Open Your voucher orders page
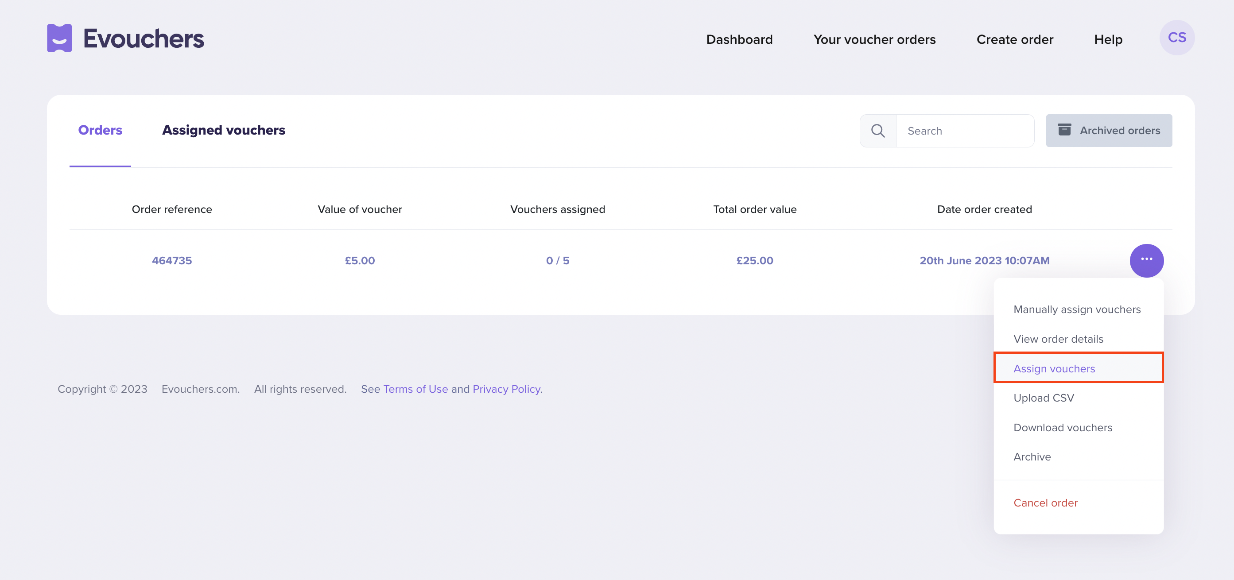This screenshot has height=580, width=1234. pyautogui.click(x=874, y=39)
